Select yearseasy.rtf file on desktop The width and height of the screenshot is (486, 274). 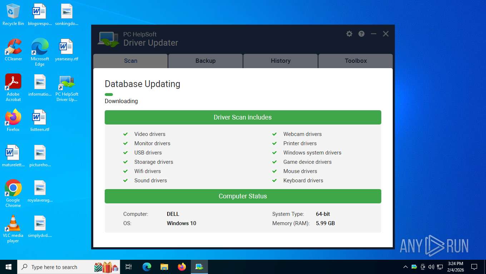[x=66, y=50]
